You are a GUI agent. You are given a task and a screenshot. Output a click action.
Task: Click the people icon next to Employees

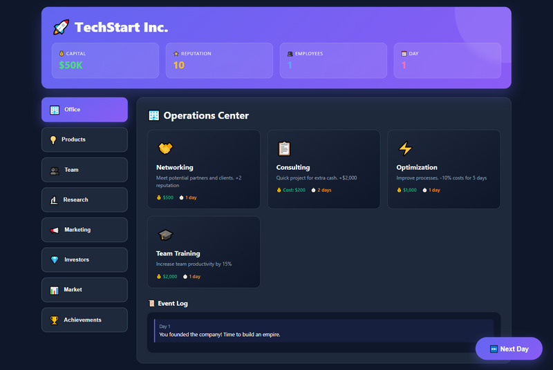(290, 54)
